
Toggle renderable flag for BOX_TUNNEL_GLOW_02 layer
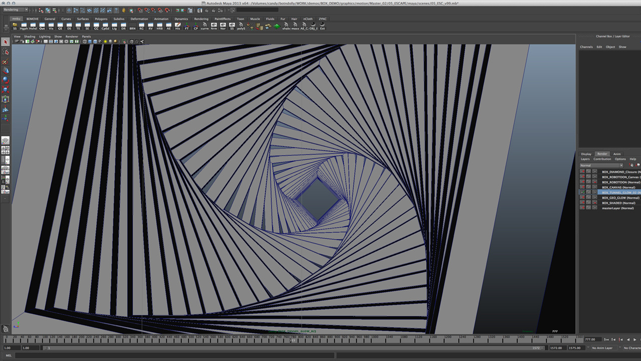pyautogui.click(x=582, y=192)
